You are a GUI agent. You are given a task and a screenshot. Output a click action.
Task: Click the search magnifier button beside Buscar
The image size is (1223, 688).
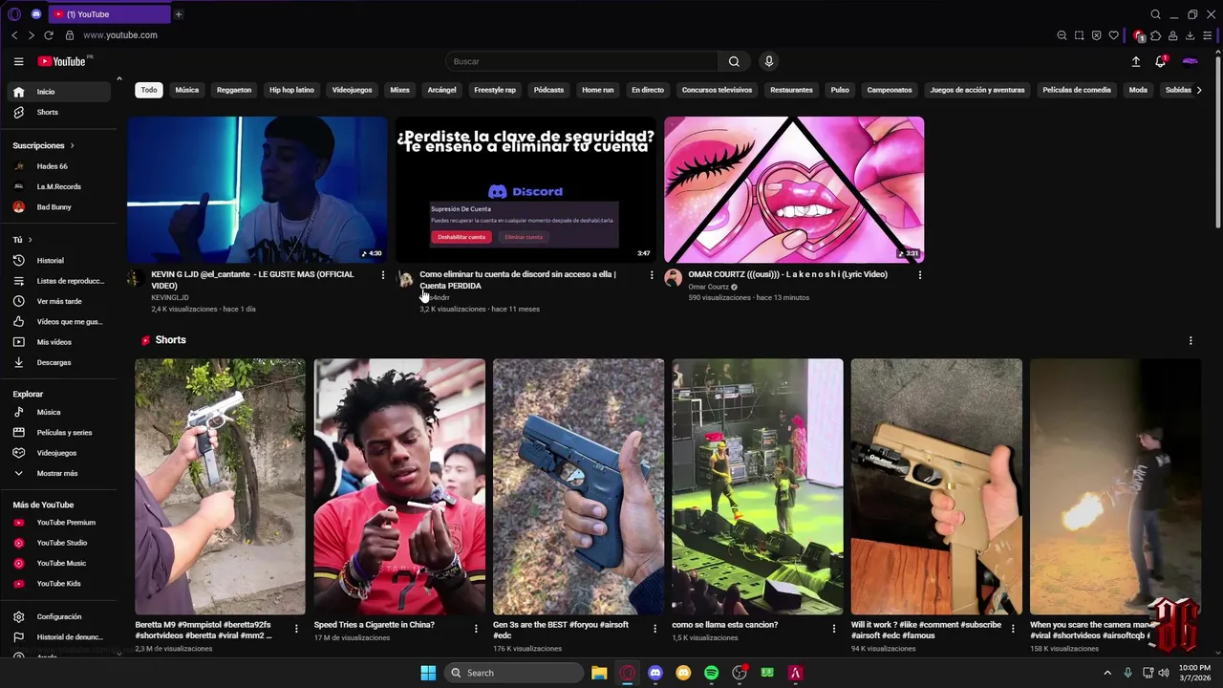(734, 61)
